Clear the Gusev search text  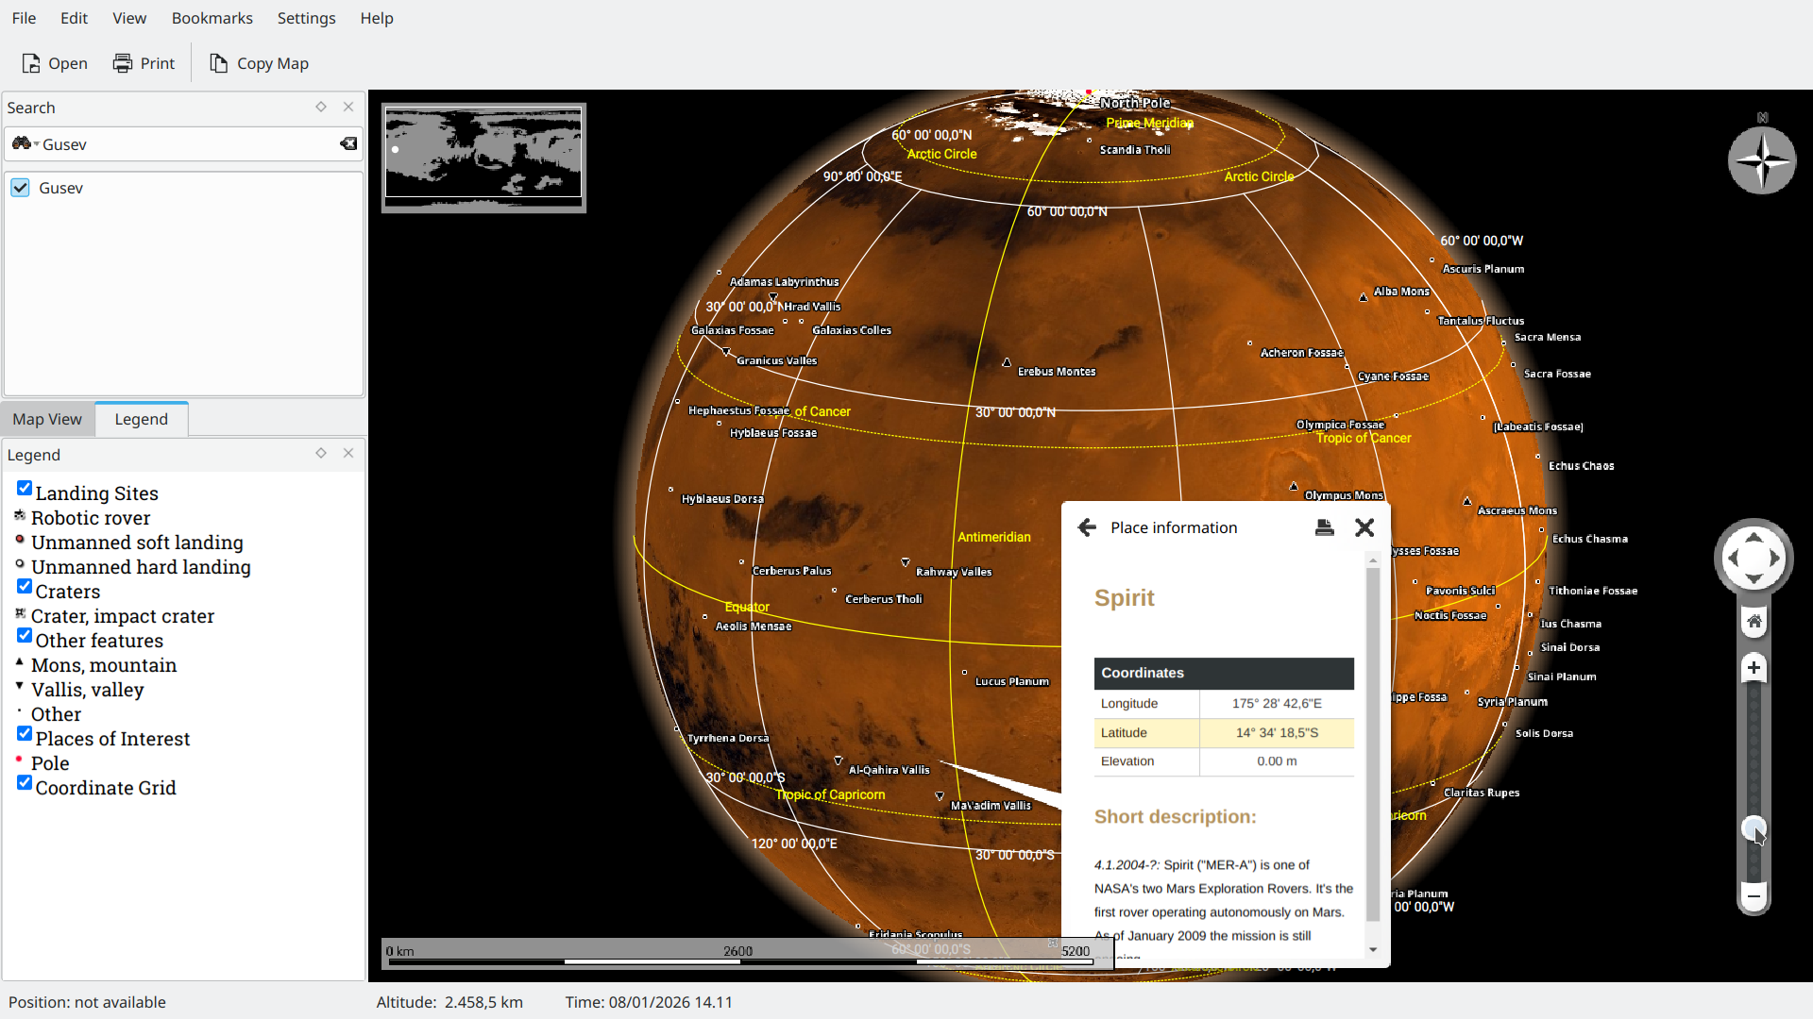click(348, 143)
